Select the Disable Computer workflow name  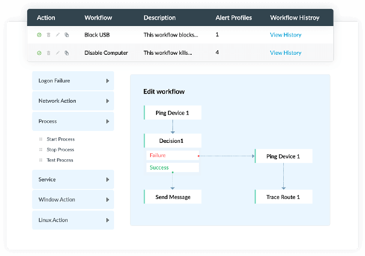pos(106,53)
